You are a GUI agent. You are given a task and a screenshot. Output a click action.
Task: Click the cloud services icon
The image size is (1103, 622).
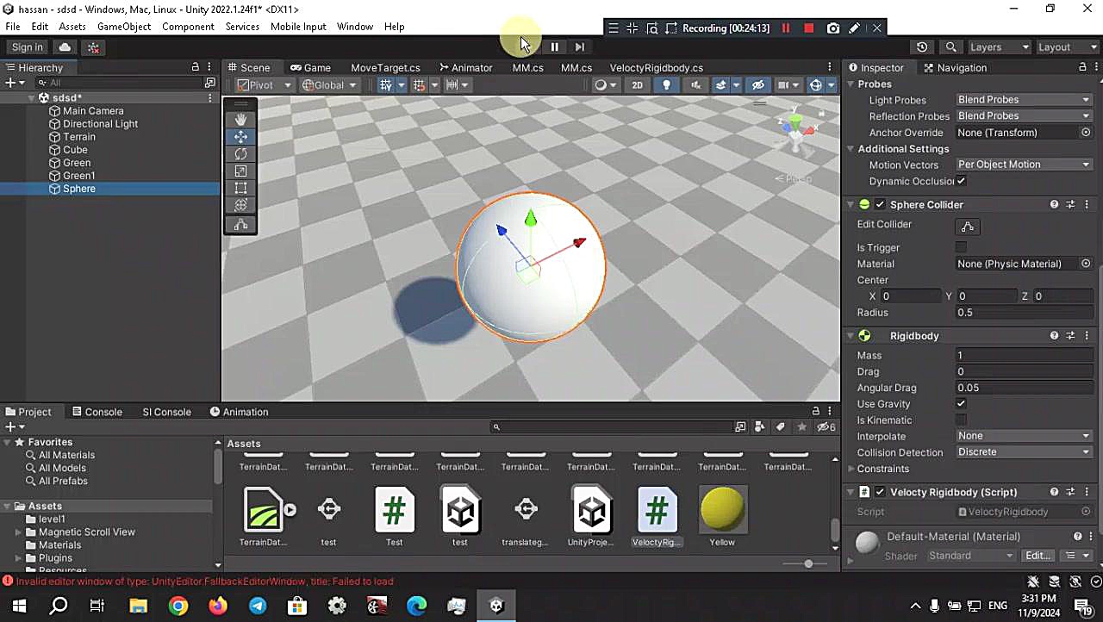pyautogui.click(x=65, y=47)
